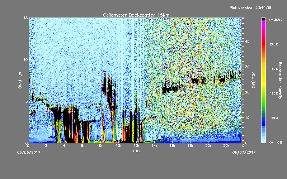Viewport: 287px width, 179px height.
Task: Click the 'Plot updated: 23:44:06' timestamp
Action: 250,8
